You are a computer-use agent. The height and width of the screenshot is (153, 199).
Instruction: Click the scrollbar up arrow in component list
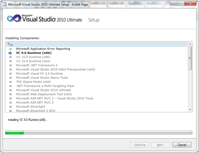click(x=190, y=44)
